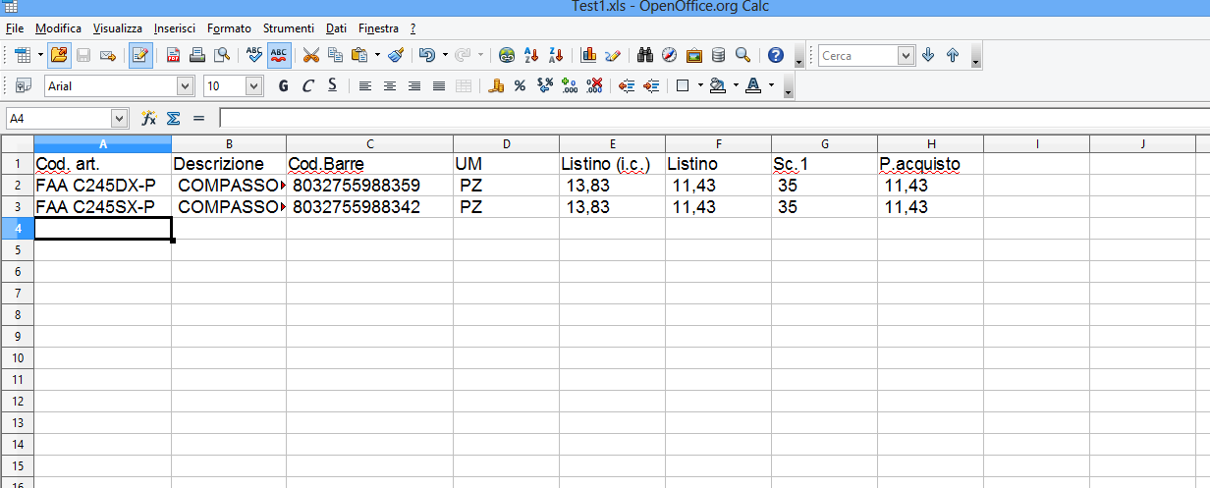Apply percent number format
Image resolution: width=1210 pixels, height=488 pixels.
[521, 86]
